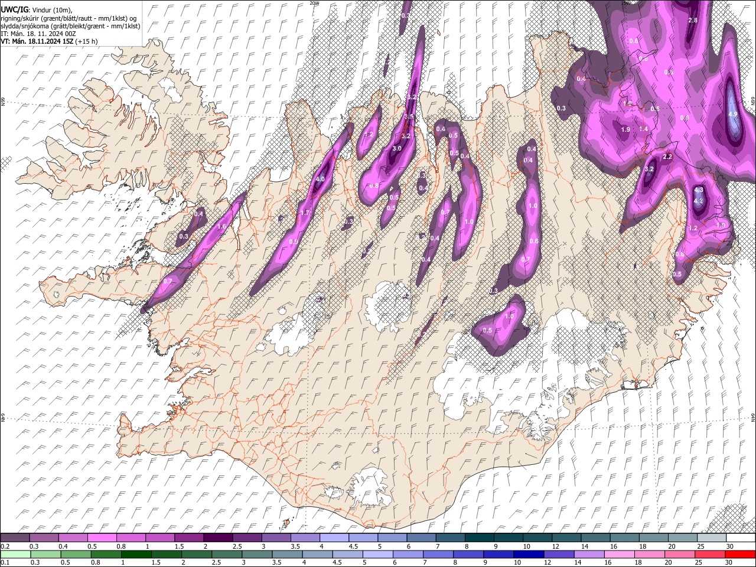Click the 3.0 snowfall value on the map
The image size is (756, 567).
coord(397,149)
